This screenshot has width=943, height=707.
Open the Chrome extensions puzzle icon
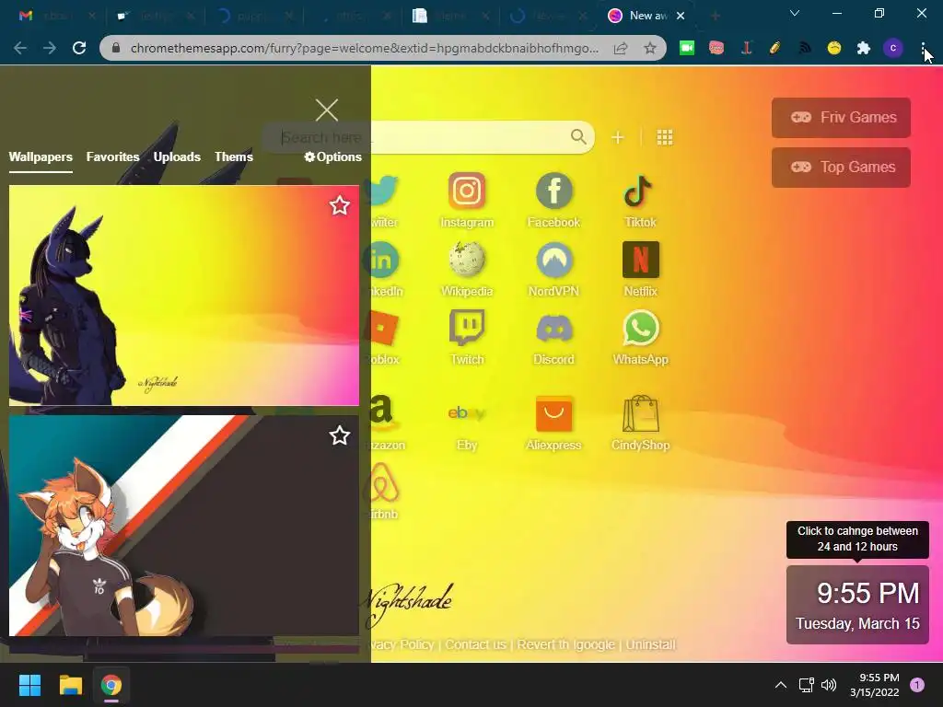pyautogui.click(x=864, y=48)
